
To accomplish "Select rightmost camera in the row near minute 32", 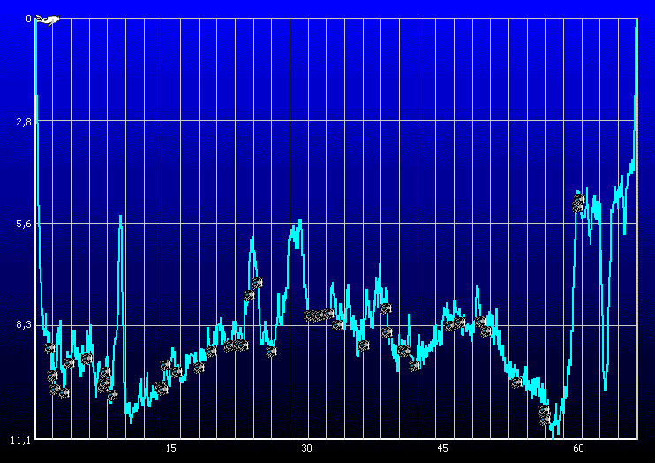I will pos(328,314).
